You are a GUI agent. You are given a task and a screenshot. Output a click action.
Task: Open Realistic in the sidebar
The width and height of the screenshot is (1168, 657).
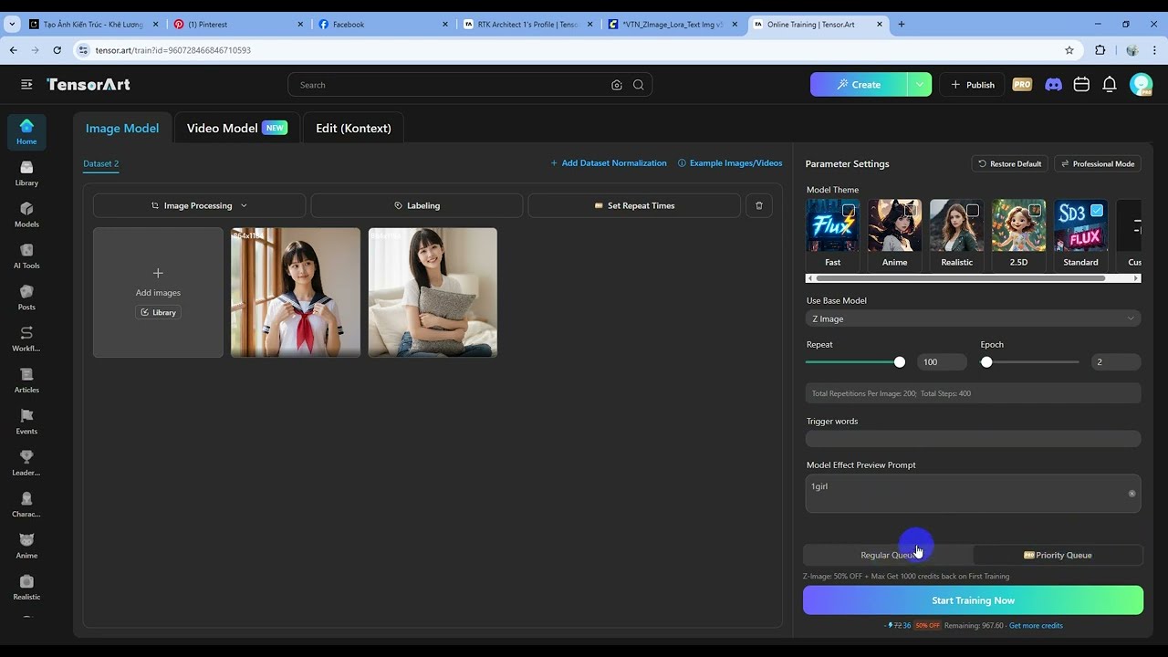click(26, 588)
